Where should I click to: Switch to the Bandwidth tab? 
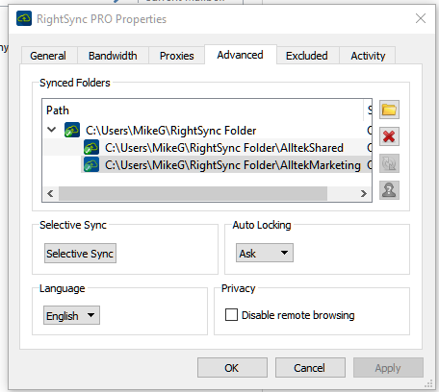(x=113, y=56)
